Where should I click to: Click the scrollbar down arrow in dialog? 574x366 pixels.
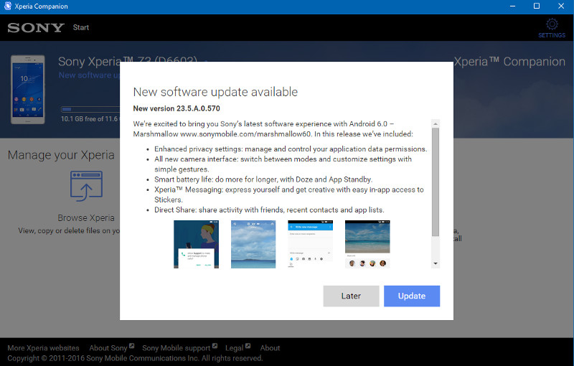436,264
